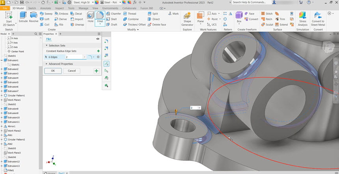
Task: Switch to the Sketch ribbon tab
Action: pyautogui.click(x=32, y=8)
